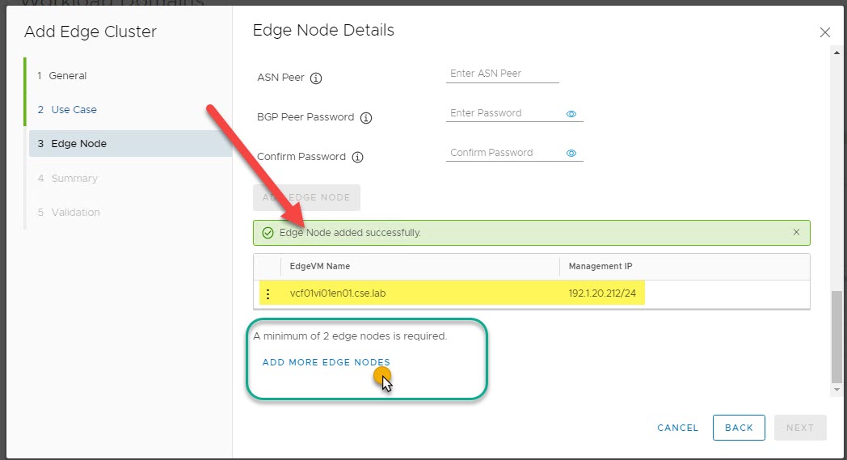847x460 pixels.
Task: Go to the General wizard step
Action: [68, 75]
